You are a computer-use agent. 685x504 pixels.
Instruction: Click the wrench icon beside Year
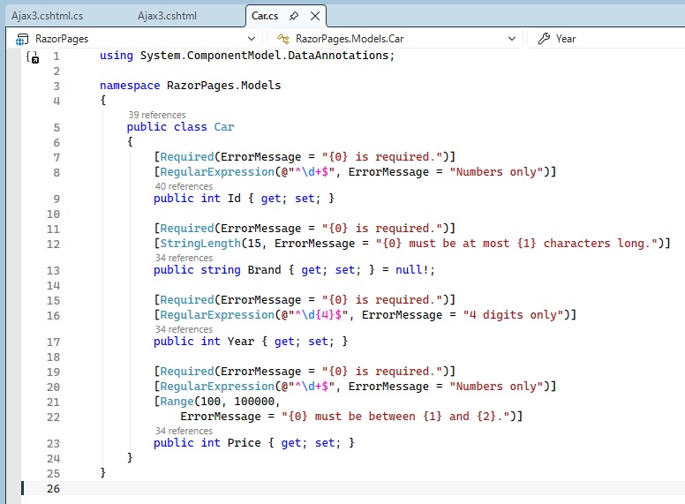pyautogui.click(x=544, y=39)
